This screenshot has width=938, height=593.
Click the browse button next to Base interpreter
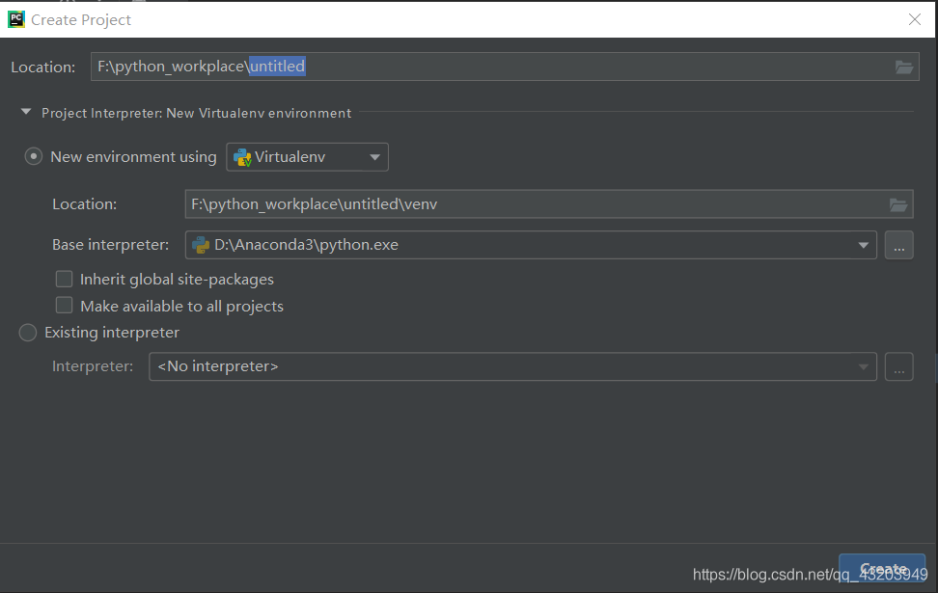[898, 245]
